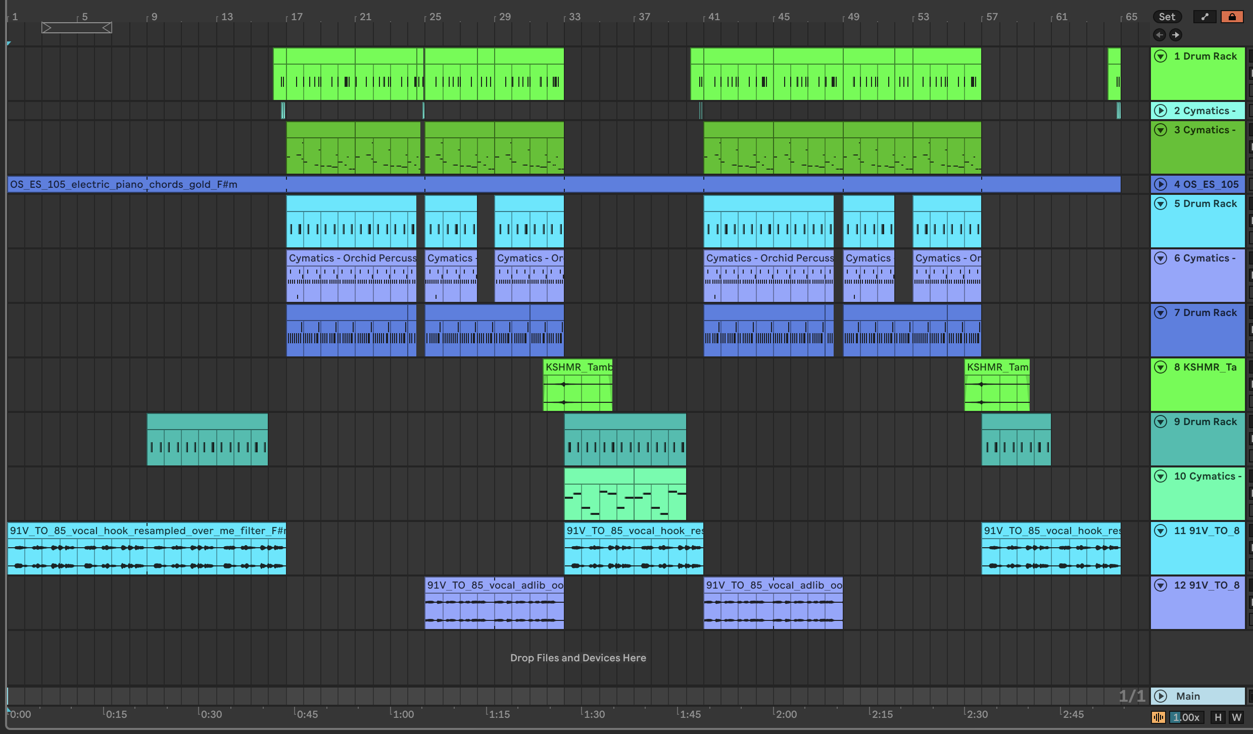This screenshot has height=734, width=1253.
Task: Unfold track 2 Cymatics arrow
Action: pos(1161,111)
